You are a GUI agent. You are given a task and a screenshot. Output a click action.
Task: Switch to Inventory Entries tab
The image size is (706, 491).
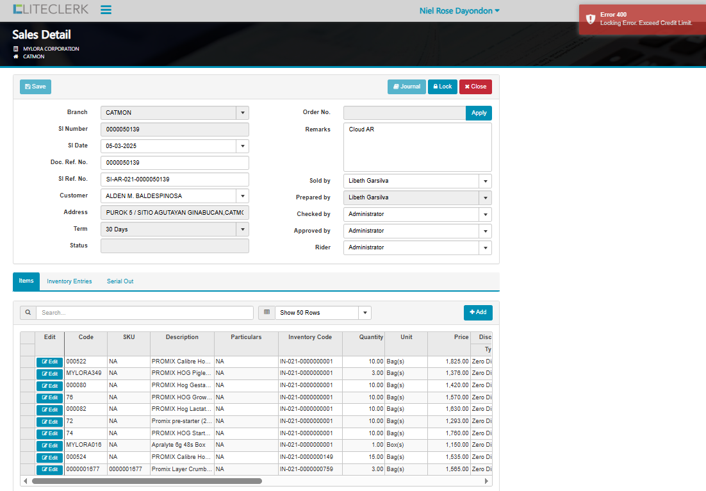pos(69,281)
